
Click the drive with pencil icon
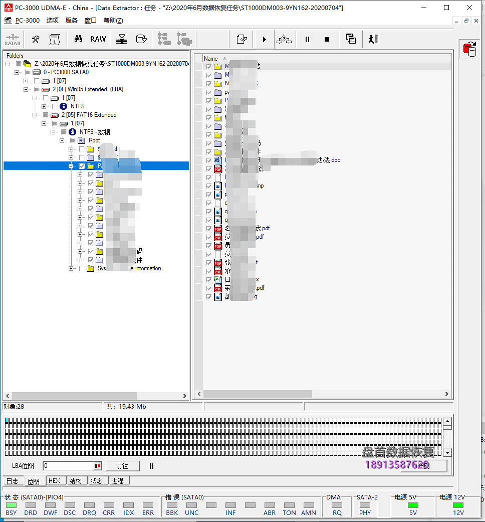click(142, 39)
